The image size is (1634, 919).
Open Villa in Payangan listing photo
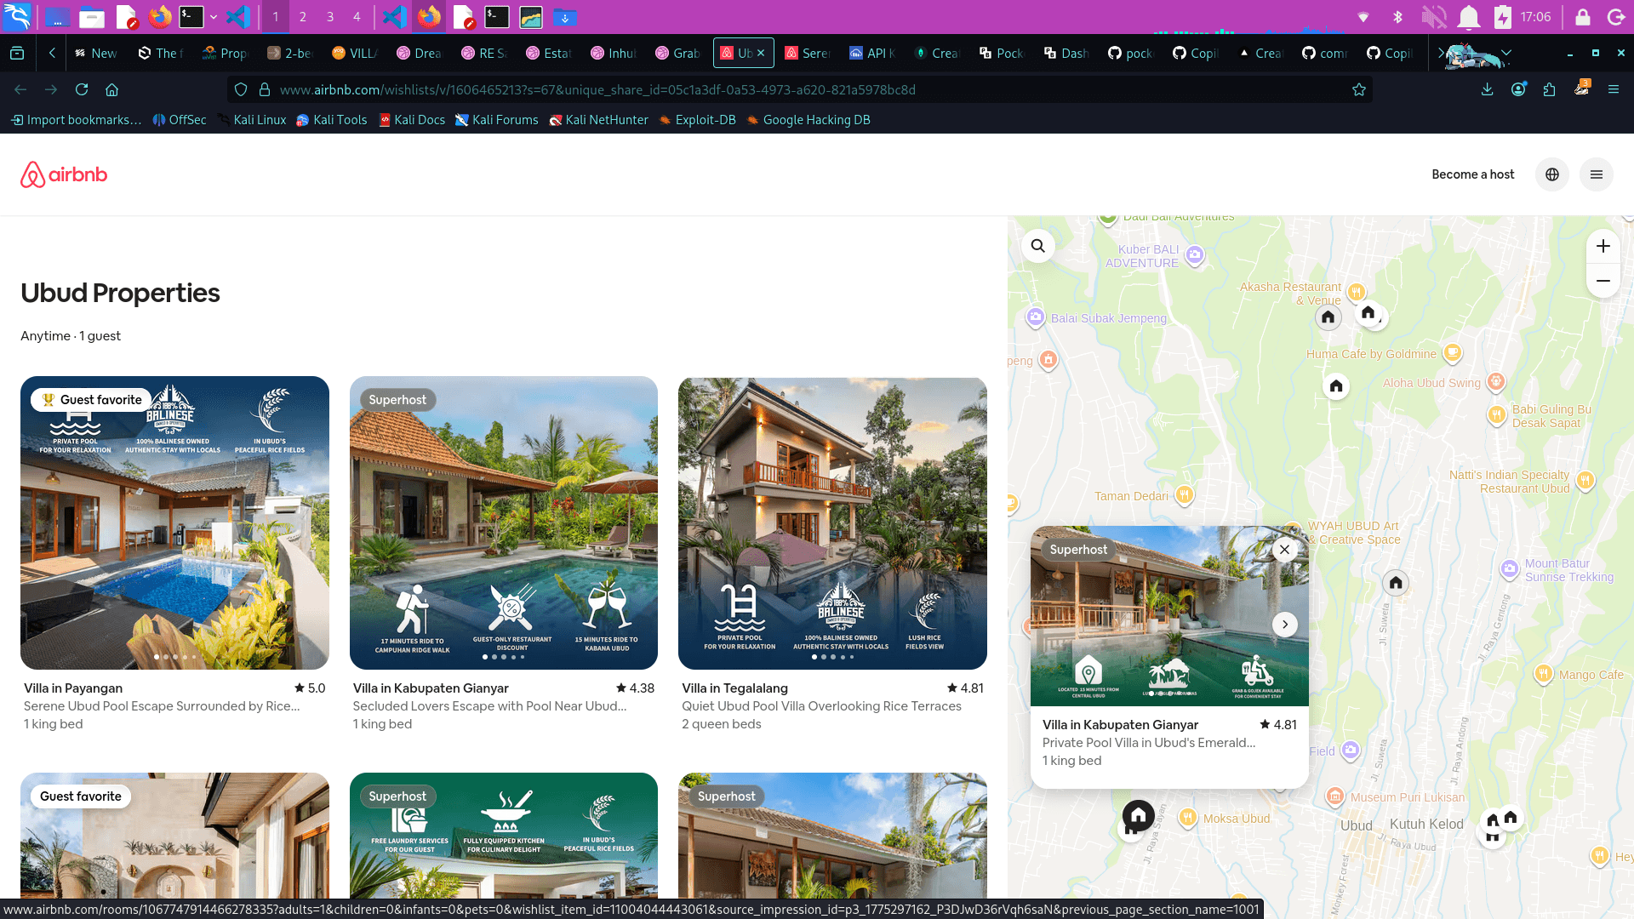pos(174,522)
